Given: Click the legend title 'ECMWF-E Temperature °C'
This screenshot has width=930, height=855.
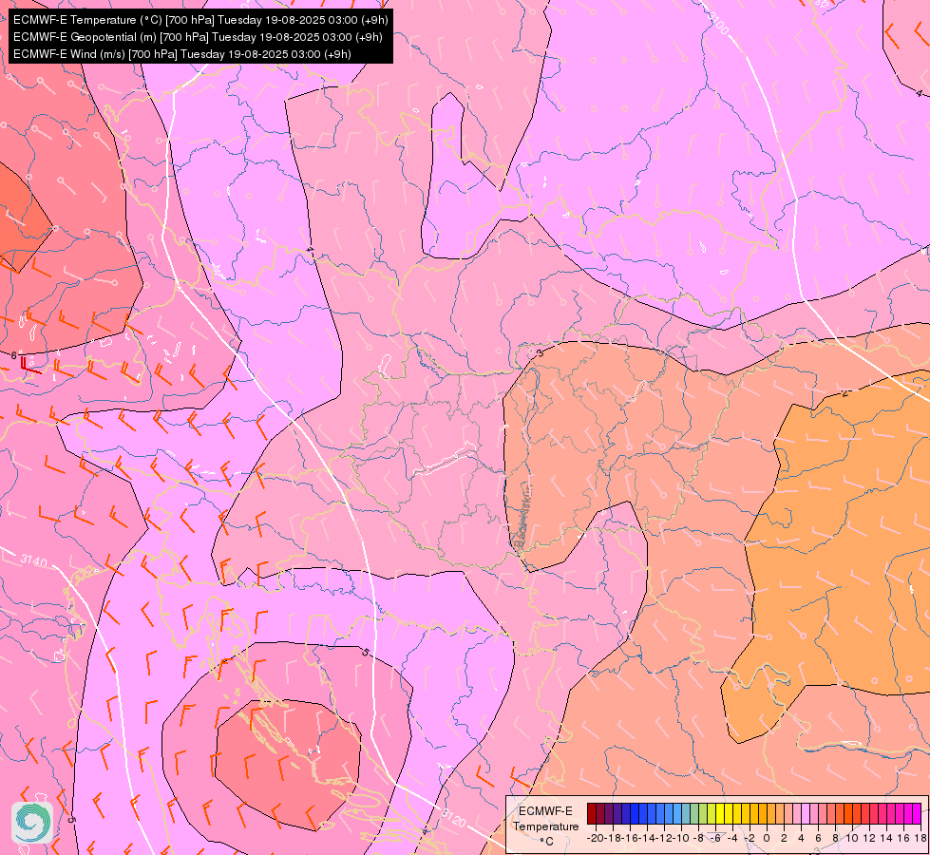Looking at the screenshot, I should pyautogui.click(x=545, y=826).
